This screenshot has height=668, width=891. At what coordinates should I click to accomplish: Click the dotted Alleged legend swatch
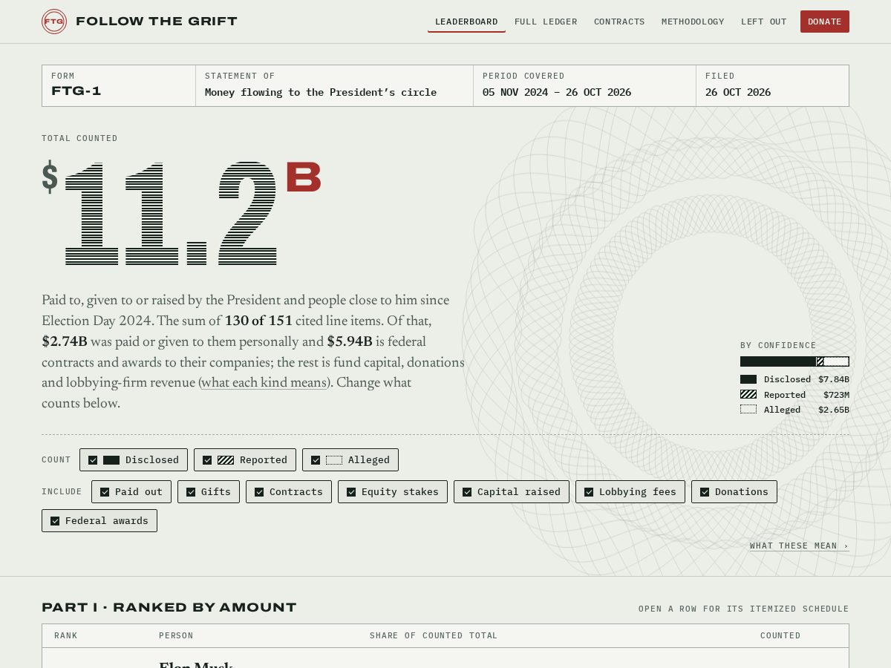[748, 410]
